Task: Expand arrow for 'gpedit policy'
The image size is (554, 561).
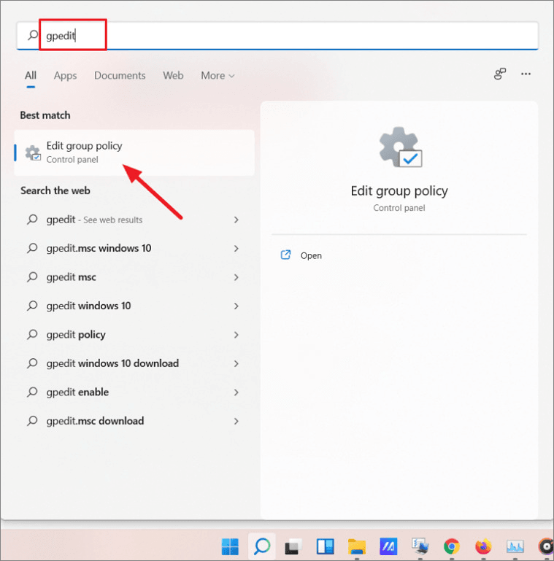Action: pyautogui.click(x=236, y=335)
